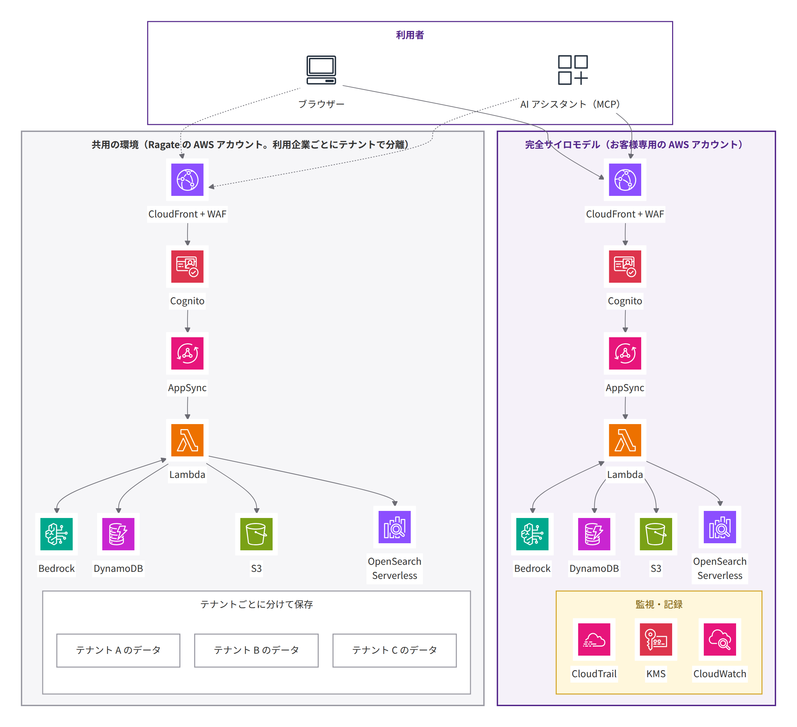Click CloudFront + WAF label in shared environment
Screen dimensions: 797x727
187,214
